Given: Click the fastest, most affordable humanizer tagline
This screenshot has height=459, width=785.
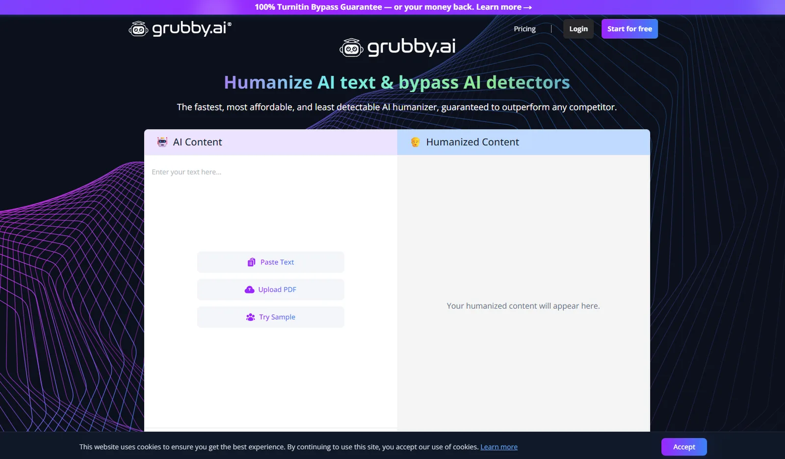Looking at the screenshot, I should coord(396,107).
